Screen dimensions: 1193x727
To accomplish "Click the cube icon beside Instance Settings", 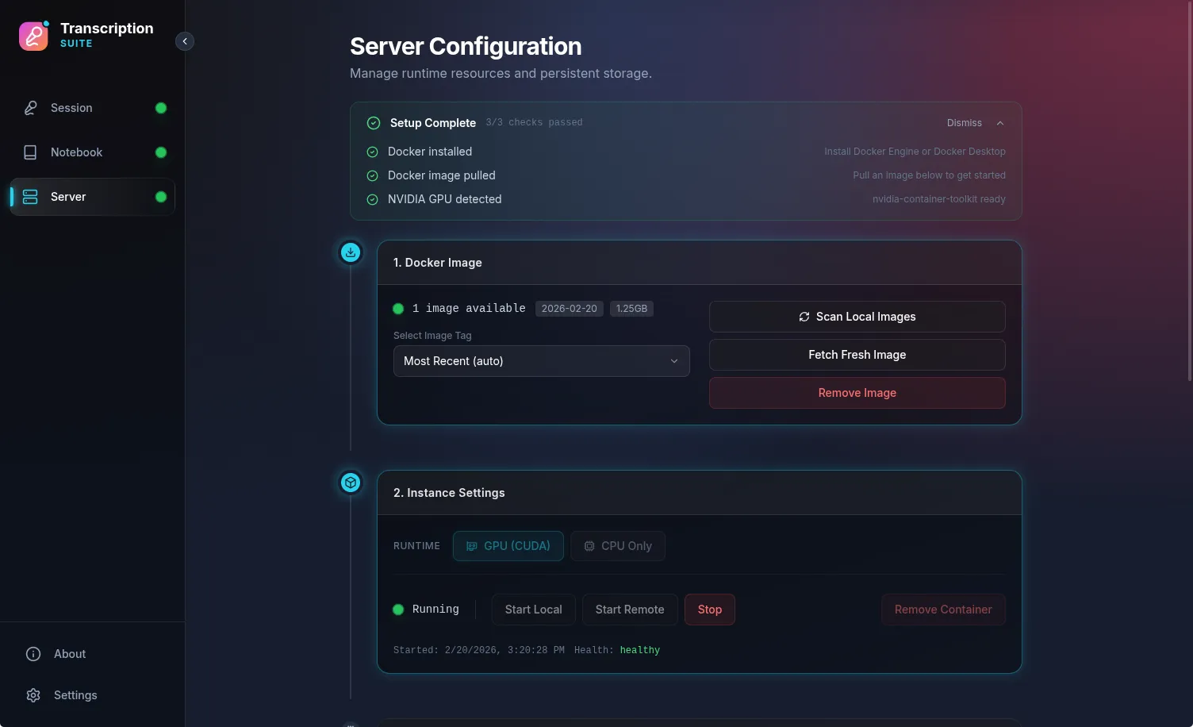I will coord(350,482).
